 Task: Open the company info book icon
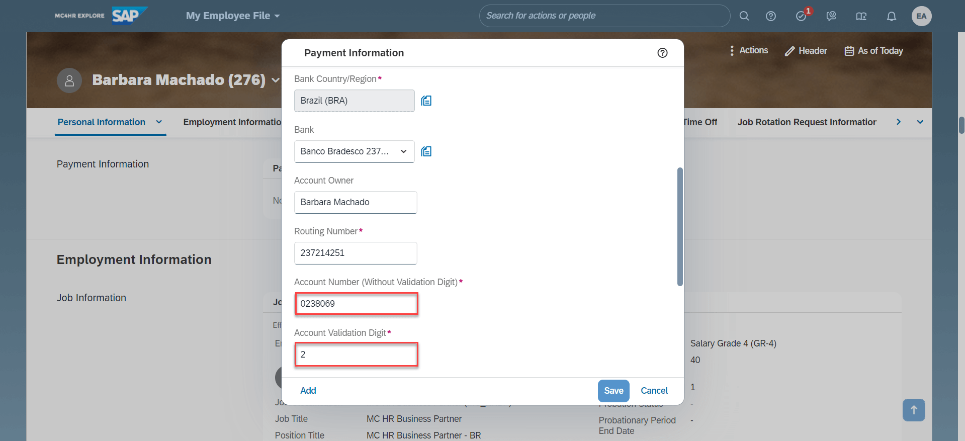tap(861, 16)
